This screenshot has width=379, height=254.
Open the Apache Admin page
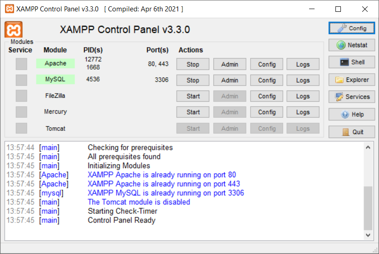tap(230, 64)
